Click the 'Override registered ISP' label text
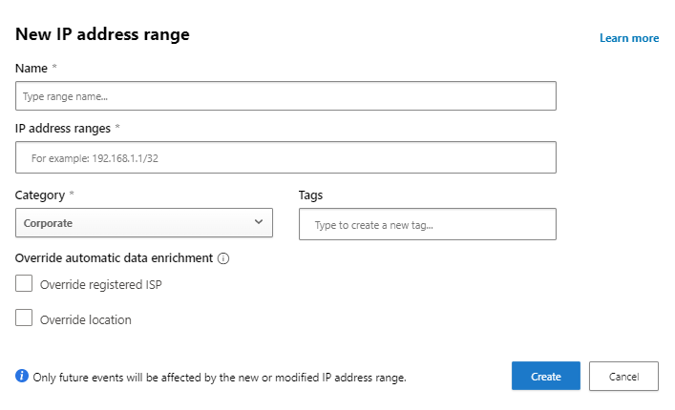 [x=100, y=285]
